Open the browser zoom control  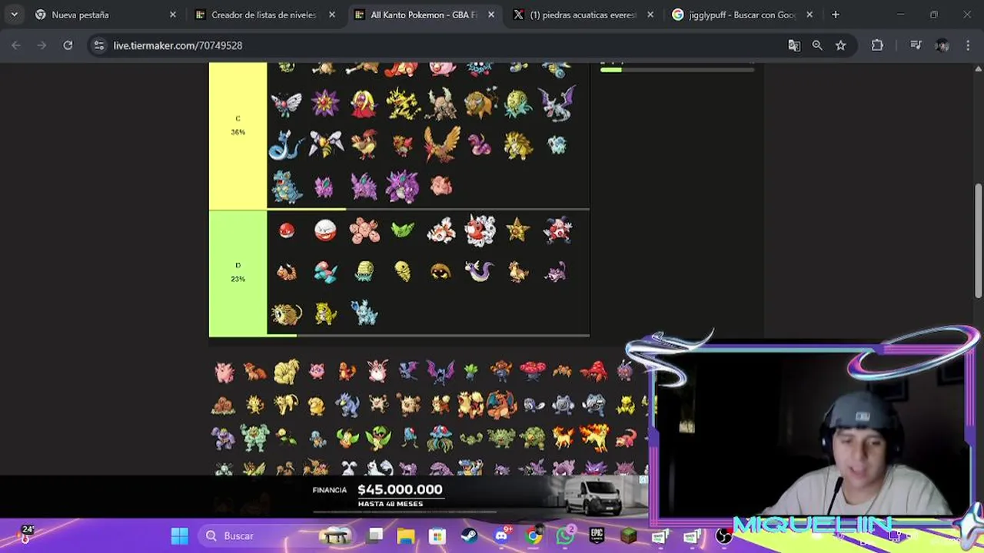[x=817, y=45]
